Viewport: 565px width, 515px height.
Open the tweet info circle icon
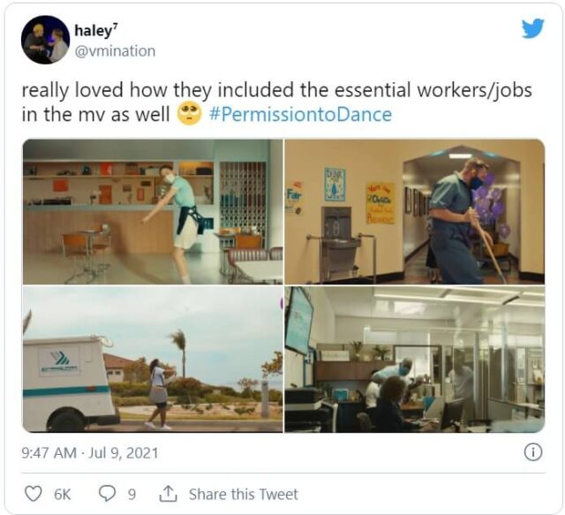(533, 452)
